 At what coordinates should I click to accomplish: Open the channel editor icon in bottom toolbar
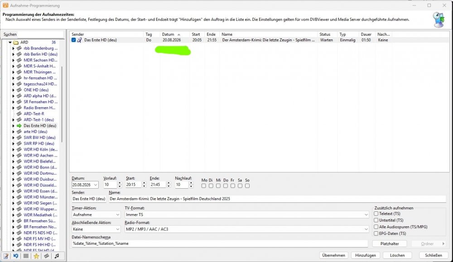click(x=6, y=256)
